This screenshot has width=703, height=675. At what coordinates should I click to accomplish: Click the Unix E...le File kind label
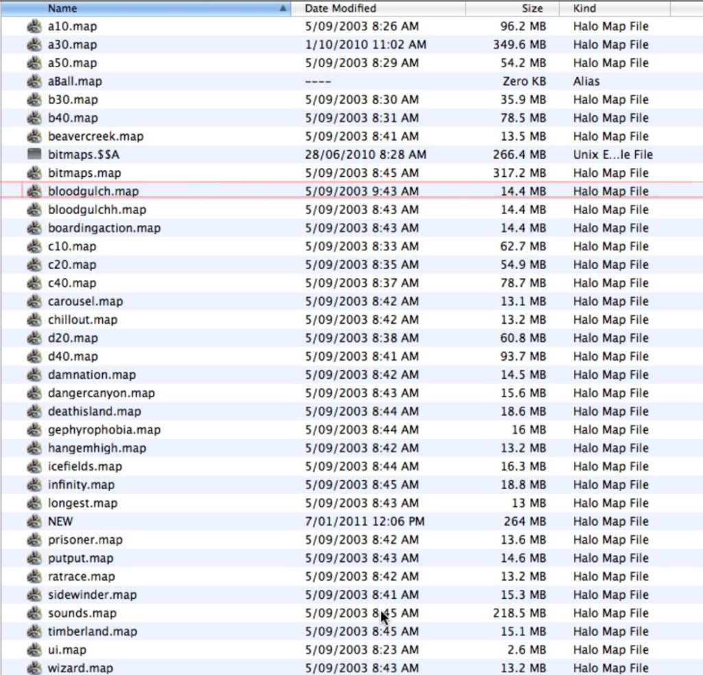pyautogui.click(x=613, y=155)
